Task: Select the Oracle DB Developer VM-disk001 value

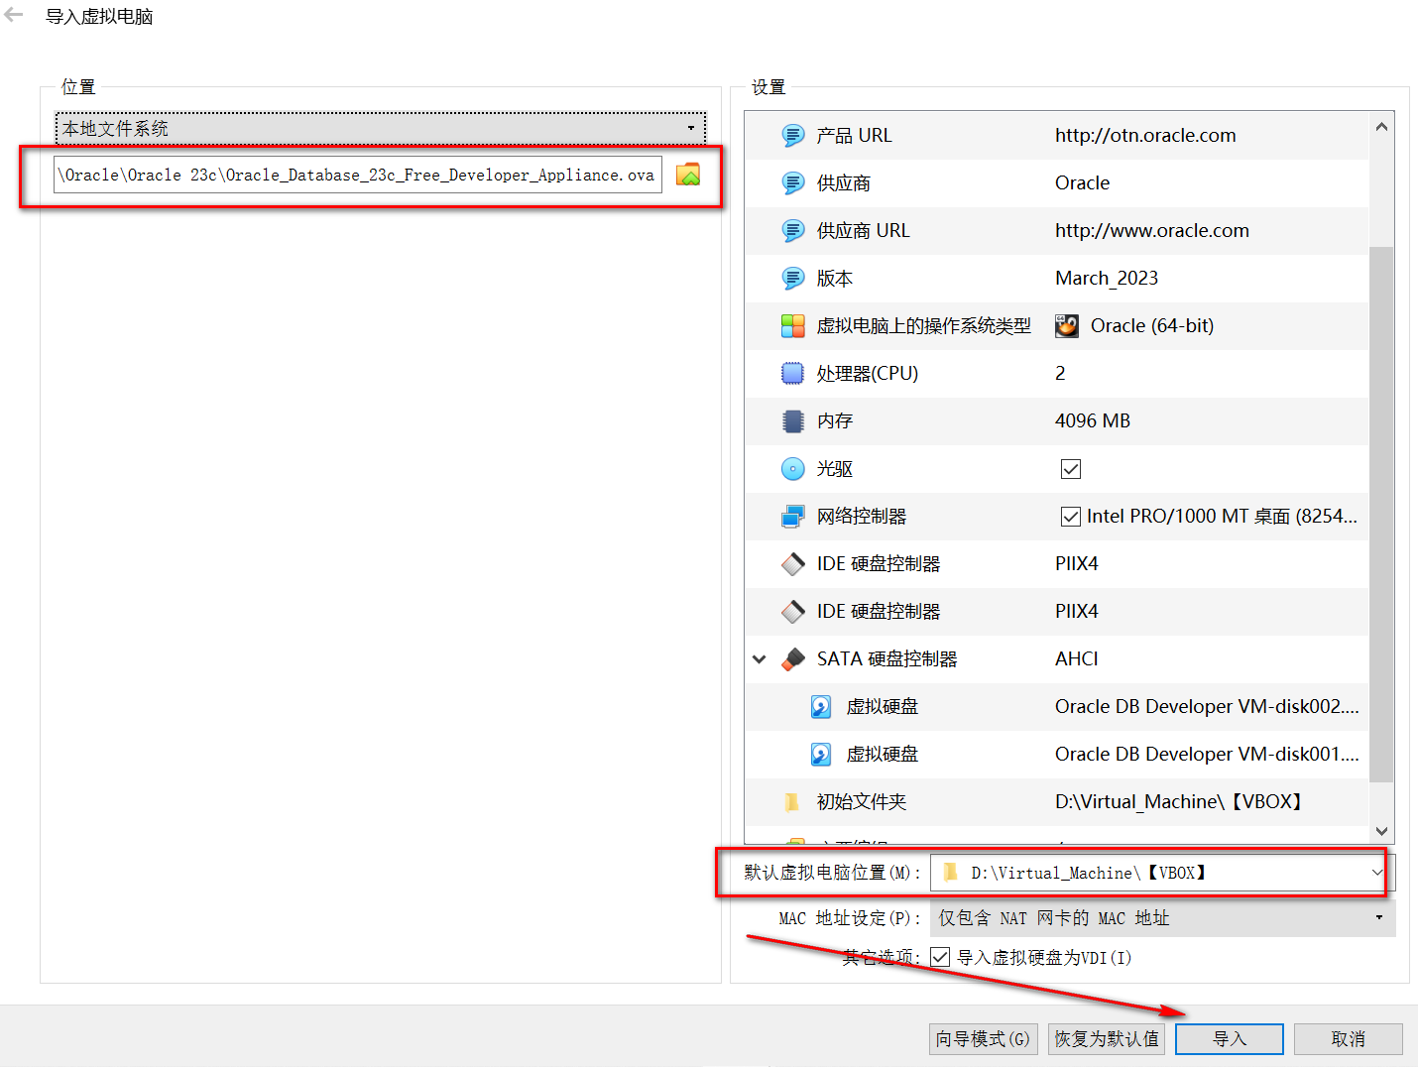Action: coord(1207,755)
